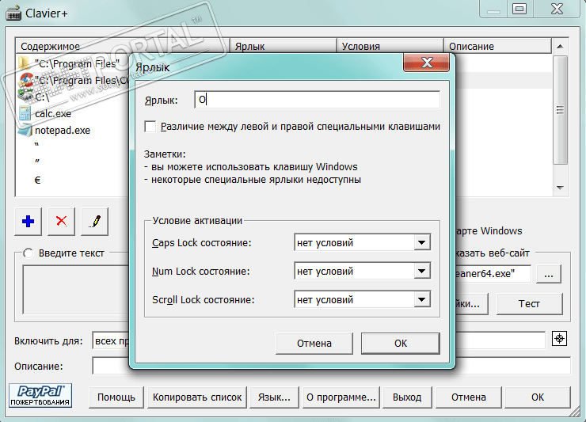This screenshot has width=586, height=422.
Task: Click the folder icon of first list row
Action: (25, 63)
